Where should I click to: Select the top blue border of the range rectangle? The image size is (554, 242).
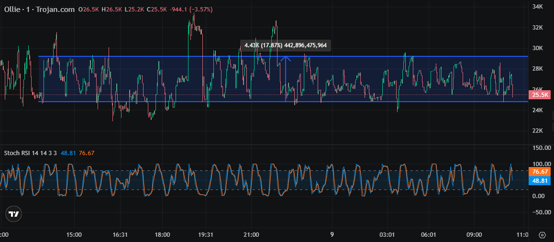(283, 56)
